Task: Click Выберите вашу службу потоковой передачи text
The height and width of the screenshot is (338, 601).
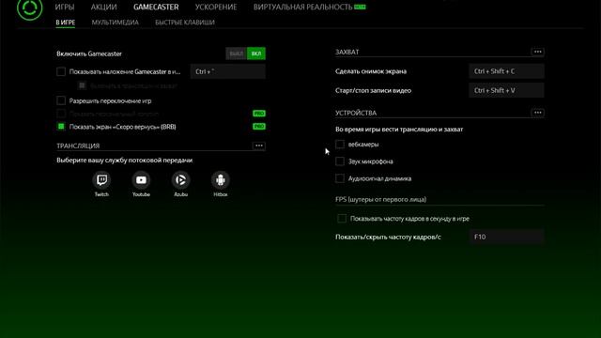Action: [125, 161]
